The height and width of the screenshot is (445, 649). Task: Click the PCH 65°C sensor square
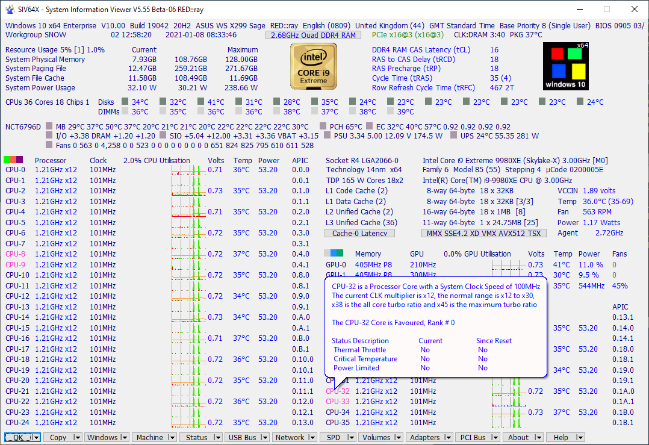tap(323, 126)
